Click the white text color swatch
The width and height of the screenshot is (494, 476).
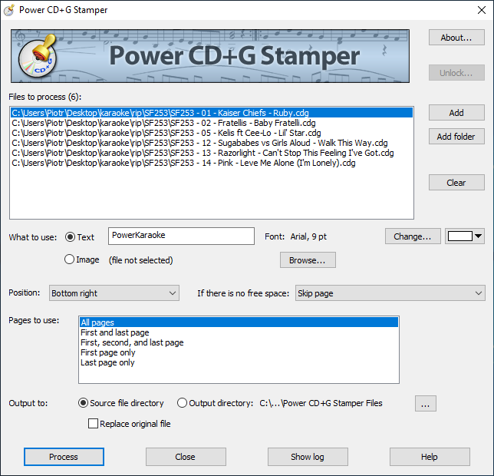tap(460, 236)
